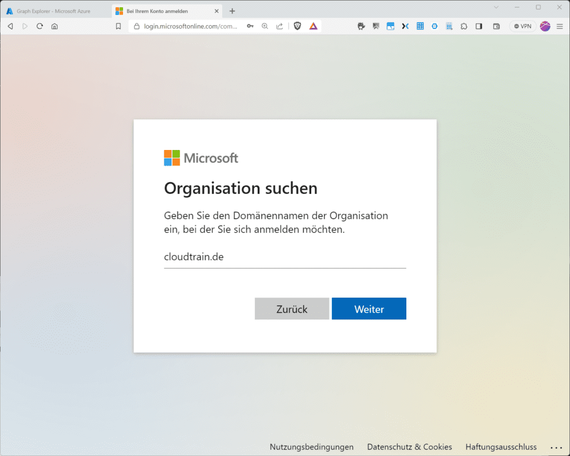This screenshot has height=456, width=570.
Task: Click the footer three-dots more options
Action: pos(556,448)
